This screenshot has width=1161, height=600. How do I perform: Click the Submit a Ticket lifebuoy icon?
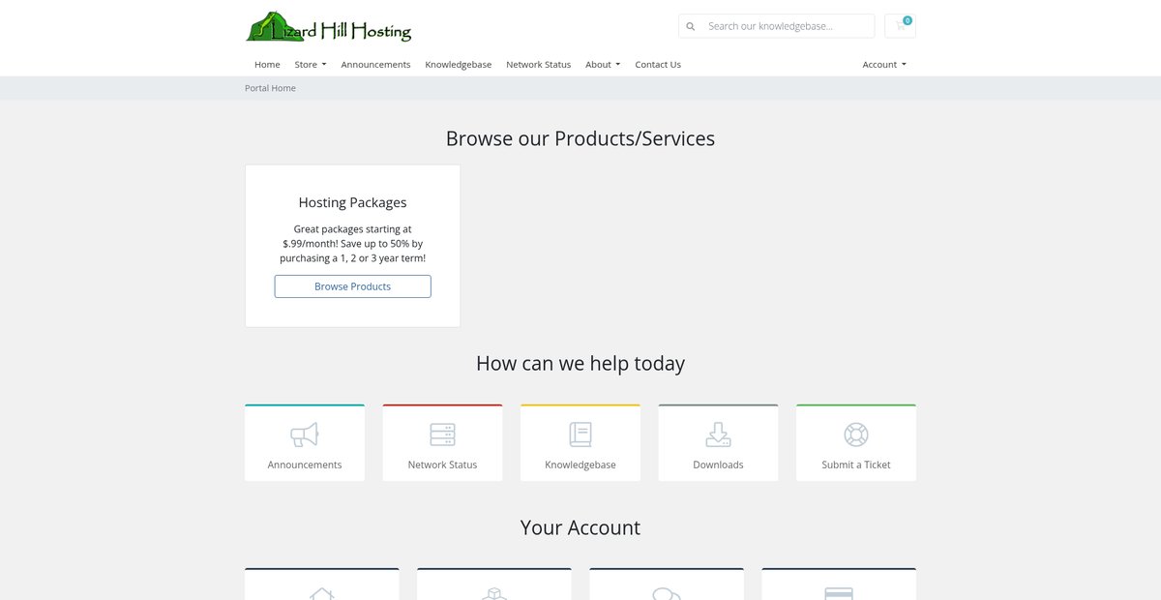tap(856, 435)
